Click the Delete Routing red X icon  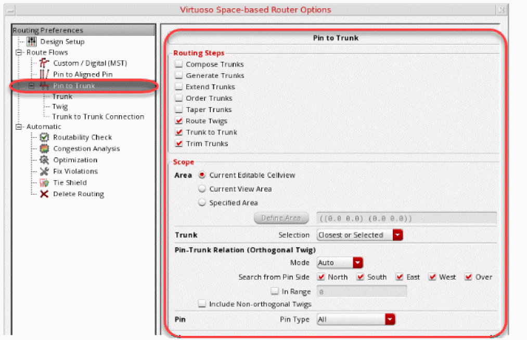click(x=44, y=194)
